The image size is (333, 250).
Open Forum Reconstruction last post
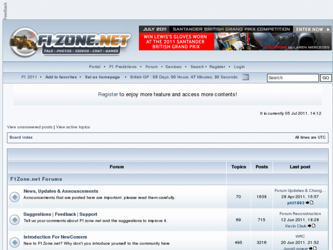click(300, 213)
